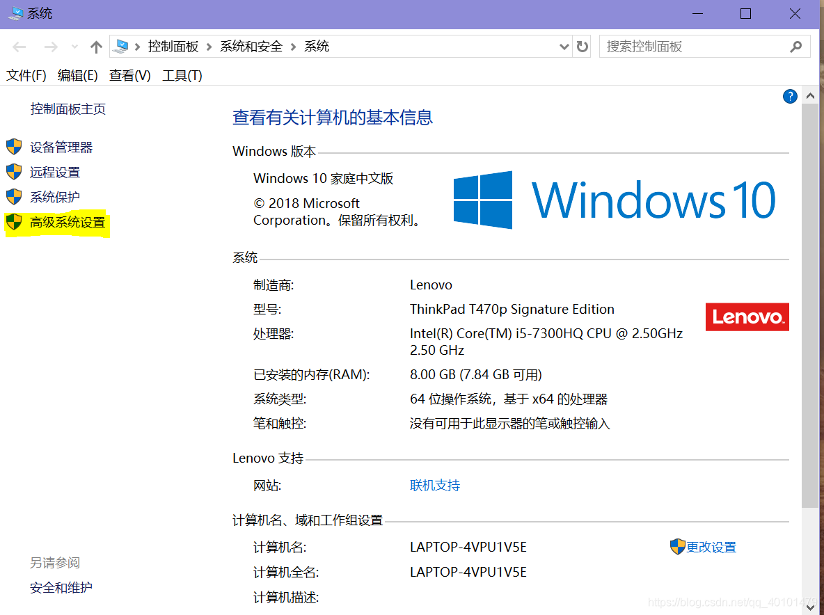This screenshot has width=824, height=615.
Task: Open 系统保护 link
Action: point(55,197)
